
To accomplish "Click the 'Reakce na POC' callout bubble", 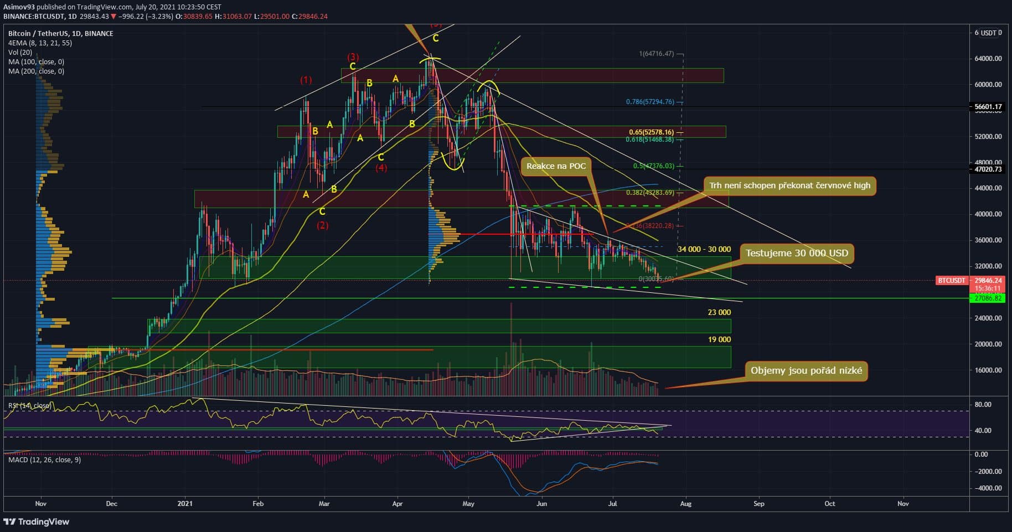I will 556,166.
